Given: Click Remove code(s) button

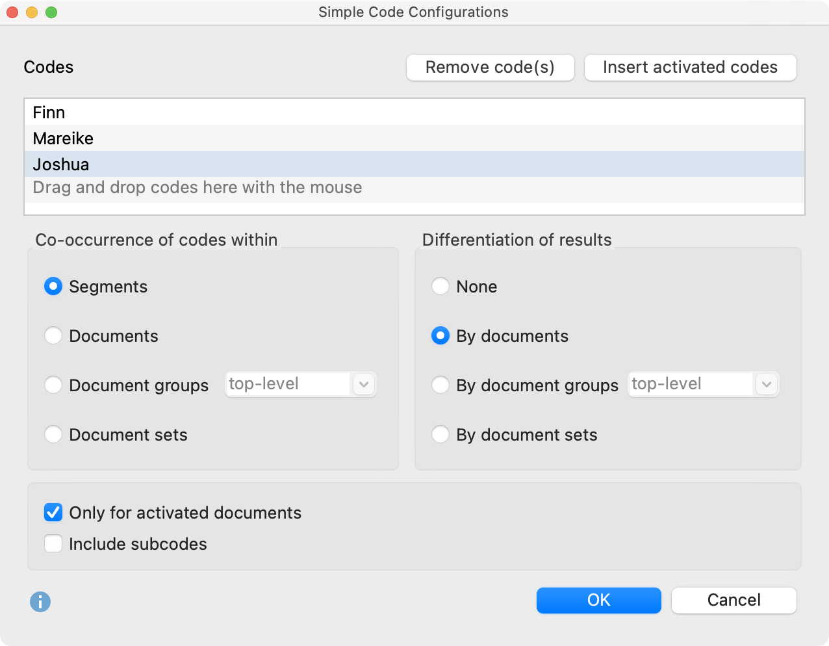Looking at the screenshot, I should click(490, 67).
